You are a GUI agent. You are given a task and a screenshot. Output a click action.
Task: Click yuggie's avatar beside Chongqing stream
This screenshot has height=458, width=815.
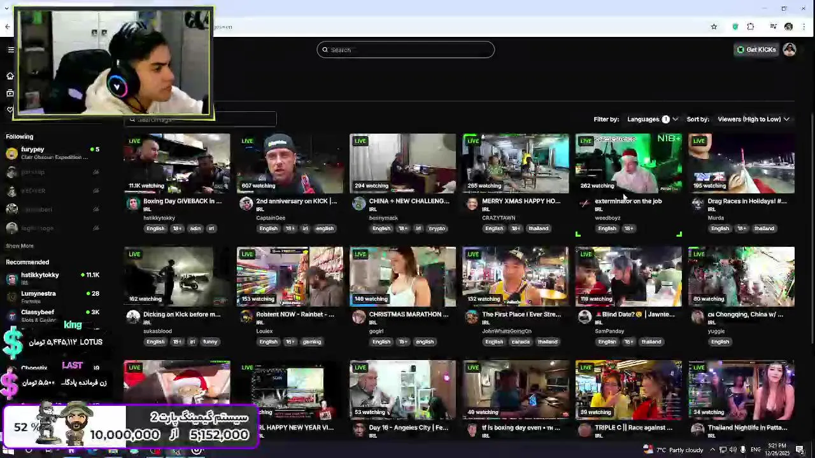(698, 317)
